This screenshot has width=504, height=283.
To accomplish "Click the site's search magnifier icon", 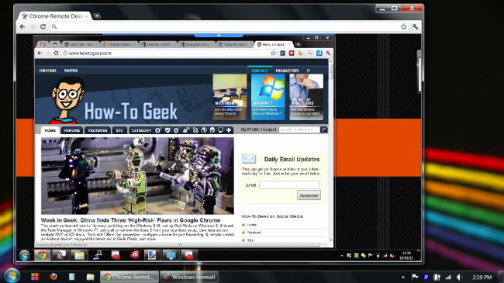I will (323, 129).
